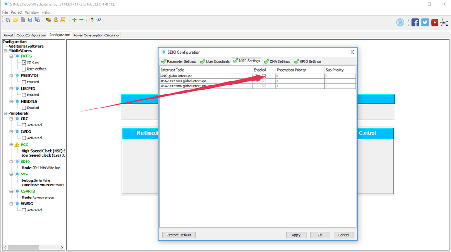
Task: Click the SDIO peripheral cube icon
Action: [17, 162]
